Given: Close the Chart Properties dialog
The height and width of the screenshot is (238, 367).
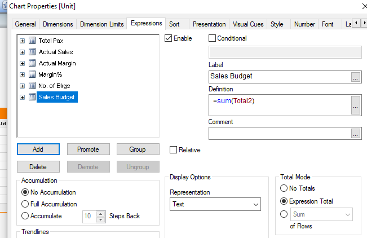Looking at the screenshot, I should click(364, 6).
